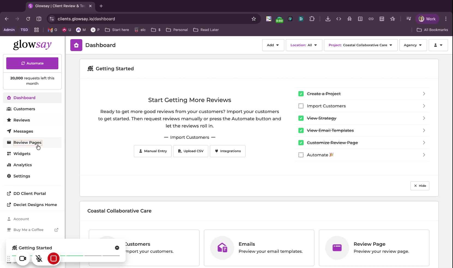Click the Getting Started progress bar
453x268 pixels.
pyautogui.click(x=93, y=256)
